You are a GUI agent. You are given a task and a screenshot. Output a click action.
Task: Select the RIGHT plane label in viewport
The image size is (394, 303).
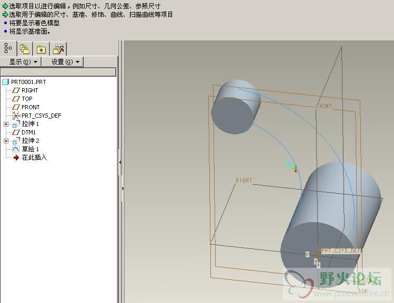(244, 180)
